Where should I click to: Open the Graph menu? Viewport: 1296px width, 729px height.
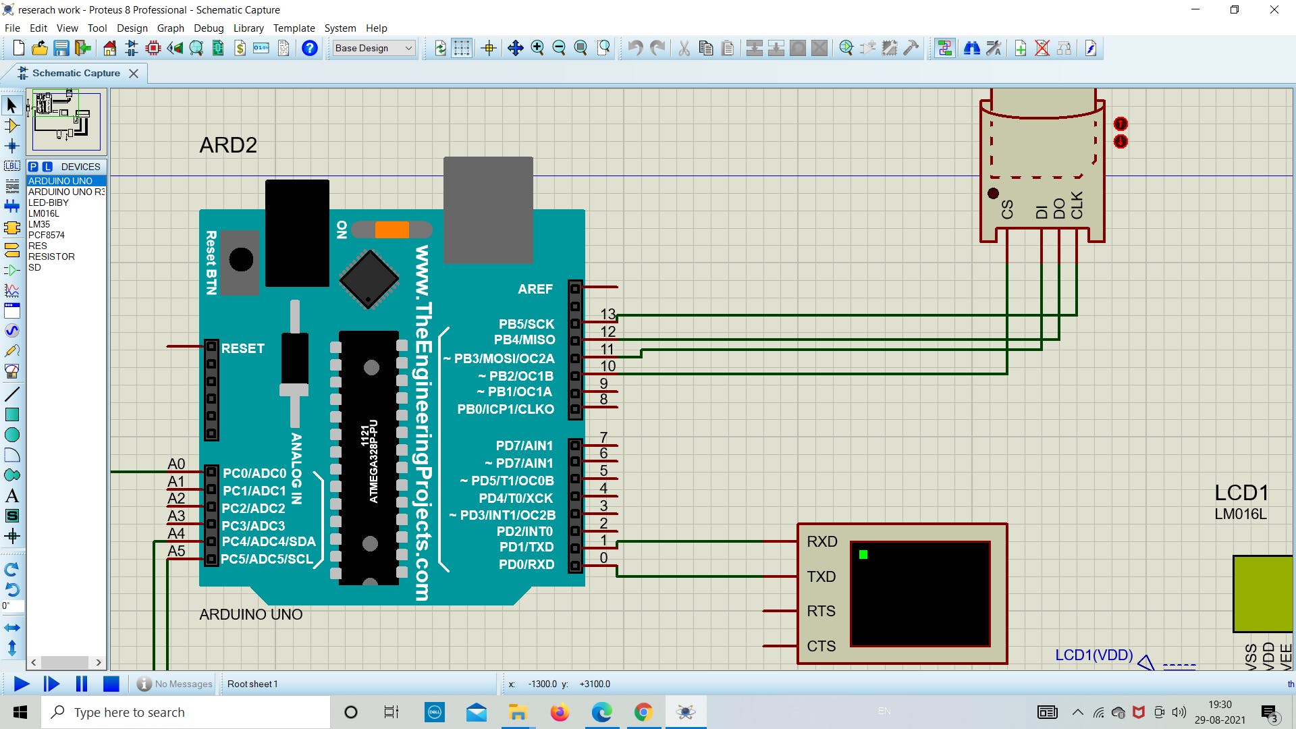coord(170,28)
